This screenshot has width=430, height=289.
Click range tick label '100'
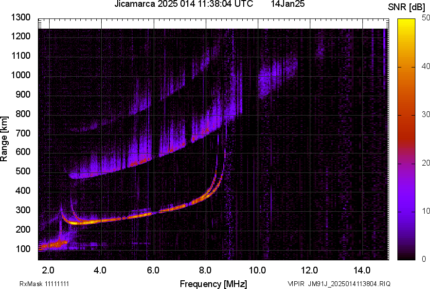point(23,249)
